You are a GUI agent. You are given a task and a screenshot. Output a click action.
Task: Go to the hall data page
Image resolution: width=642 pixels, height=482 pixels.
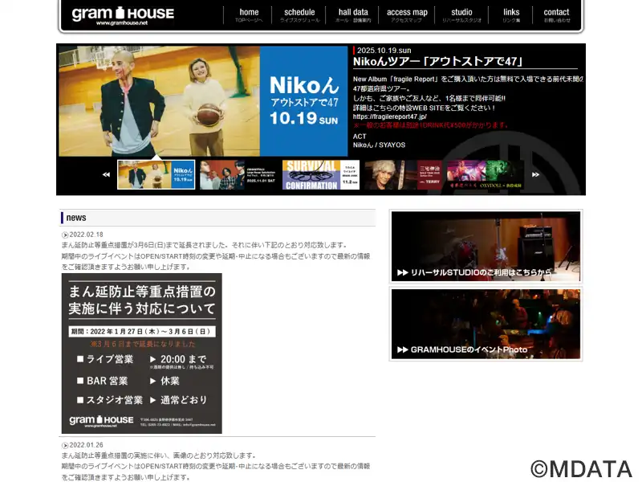(353, 15)
